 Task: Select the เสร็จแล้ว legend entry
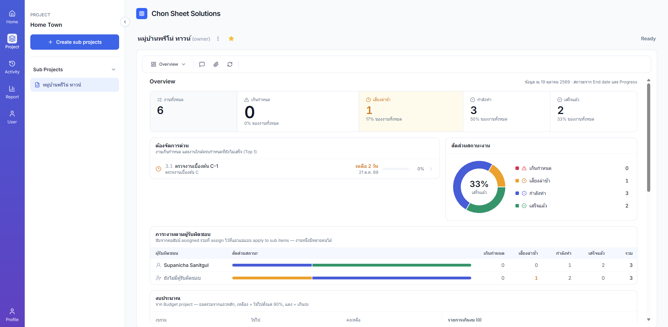(572, 206)
